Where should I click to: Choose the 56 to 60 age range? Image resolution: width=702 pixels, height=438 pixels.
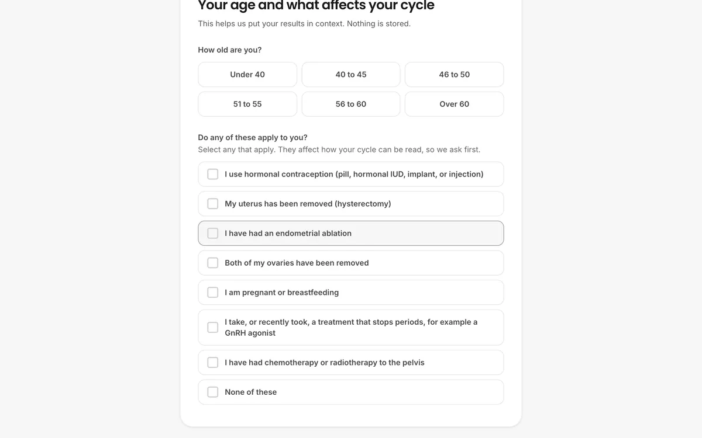351,104
